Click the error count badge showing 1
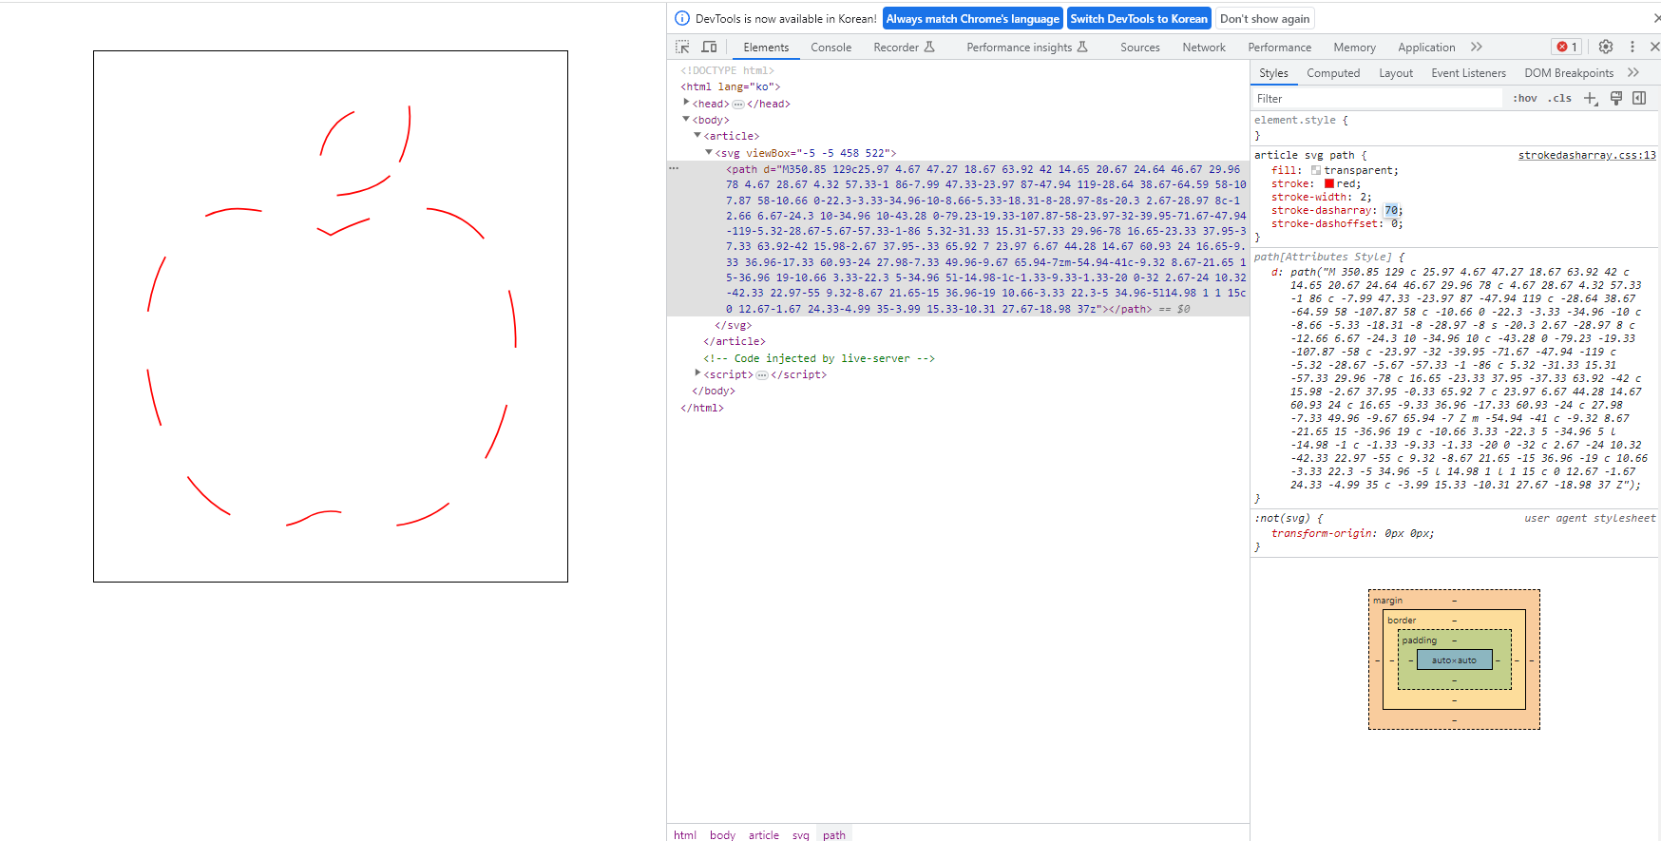The height and width of the screenshot is (841, 1661). [x=1567, y=47]
